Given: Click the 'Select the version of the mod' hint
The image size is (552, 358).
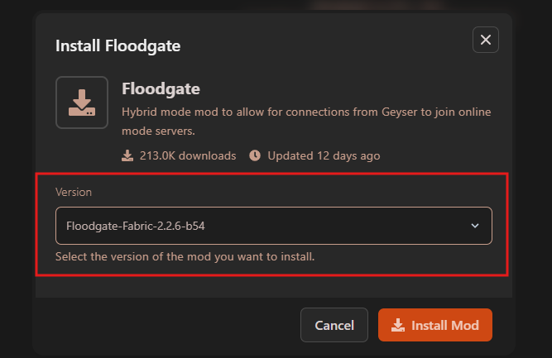Looking at the screenshot, I should (185, 256).
